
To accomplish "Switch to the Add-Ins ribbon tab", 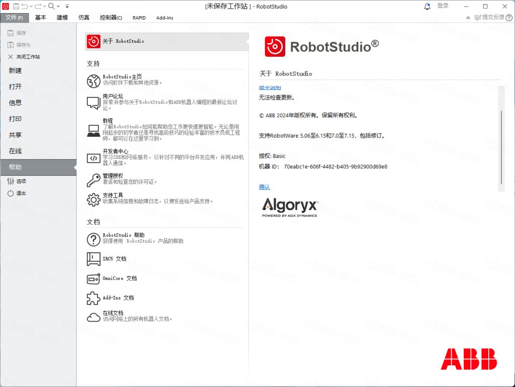I will point(164,18).
